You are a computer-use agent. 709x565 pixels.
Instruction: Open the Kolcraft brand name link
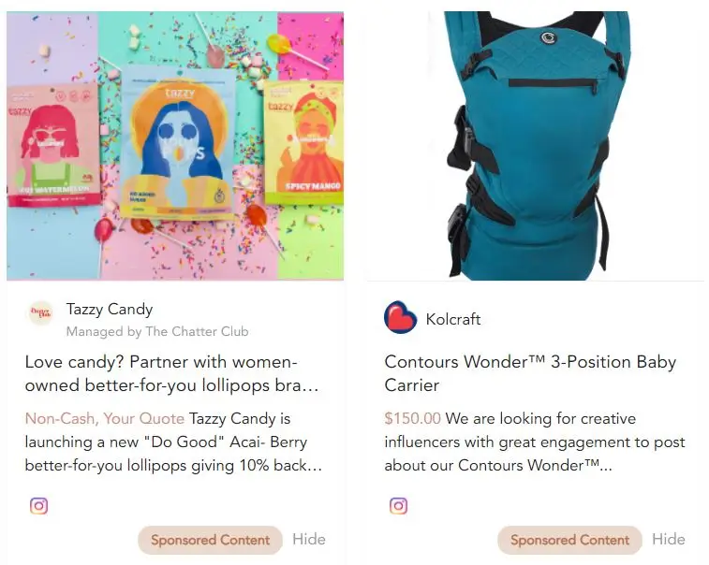click(453, 319)
